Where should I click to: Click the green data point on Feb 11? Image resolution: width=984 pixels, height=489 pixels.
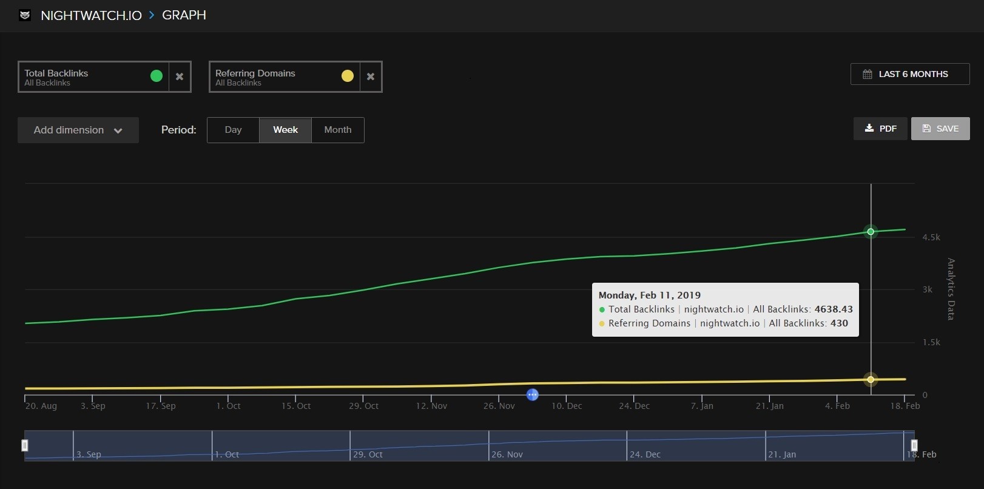[871, 232]
